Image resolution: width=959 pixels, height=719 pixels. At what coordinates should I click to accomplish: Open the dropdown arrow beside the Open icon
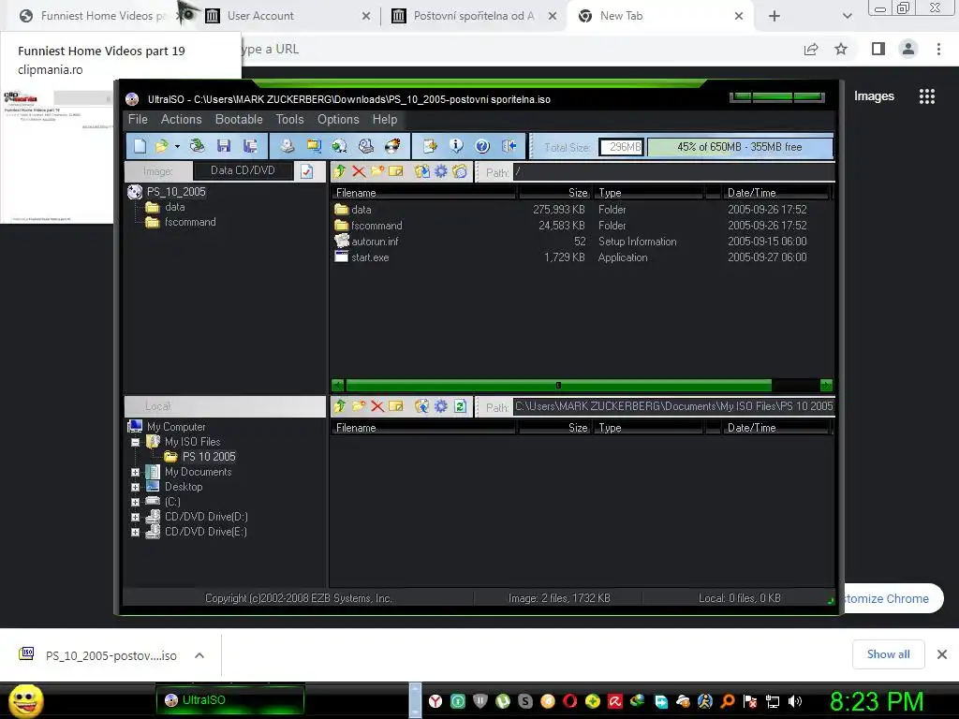coord(177,147)
